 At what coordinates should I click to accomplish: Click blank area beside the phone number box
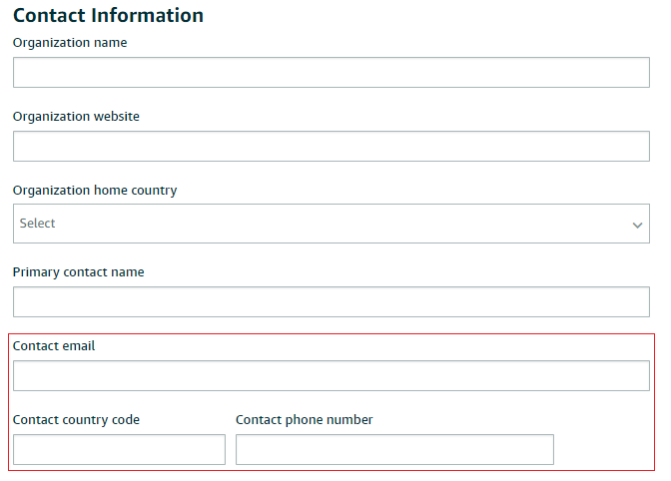point(603,449)
